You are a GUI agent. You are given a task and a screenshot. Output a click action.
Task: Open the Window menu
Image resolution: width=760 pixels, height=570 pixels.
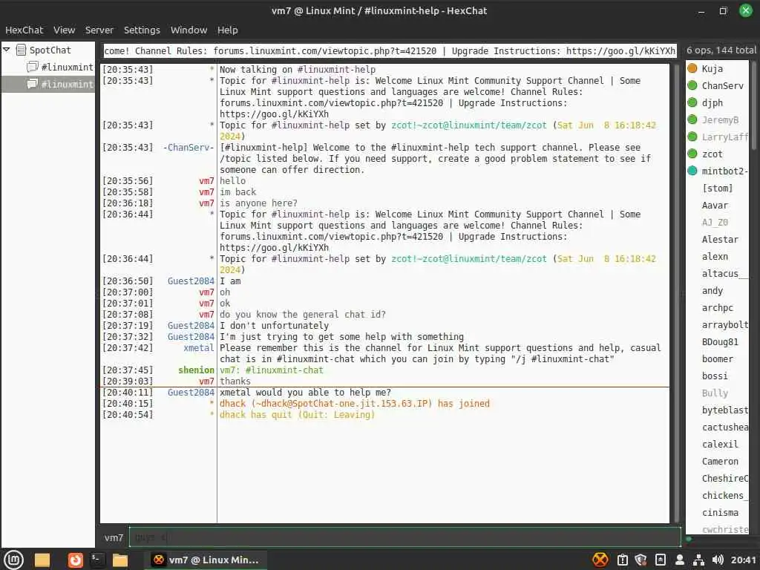189,30
